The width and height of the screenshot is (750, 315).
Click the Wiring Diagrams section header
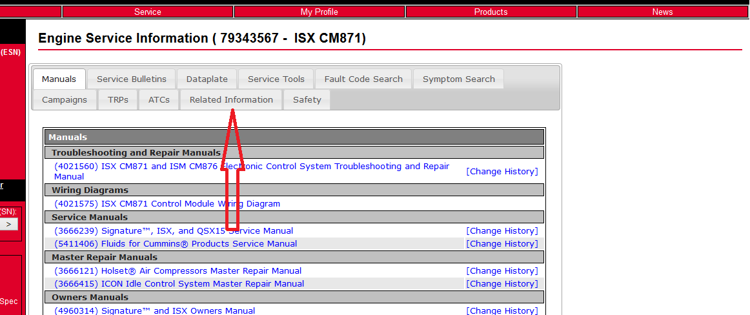(x=294, y=190)
